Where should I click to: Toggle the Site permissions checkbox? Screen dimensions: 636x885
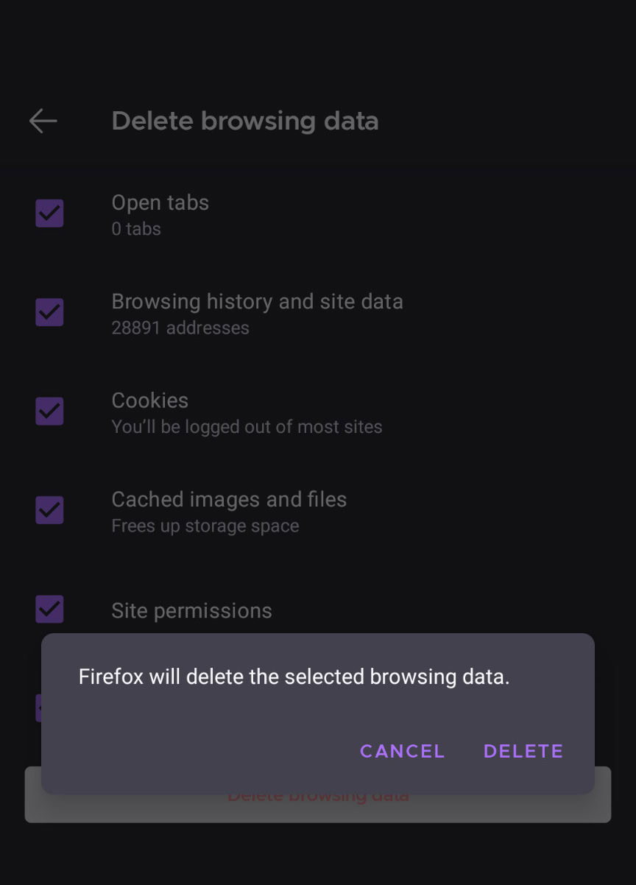49,609
